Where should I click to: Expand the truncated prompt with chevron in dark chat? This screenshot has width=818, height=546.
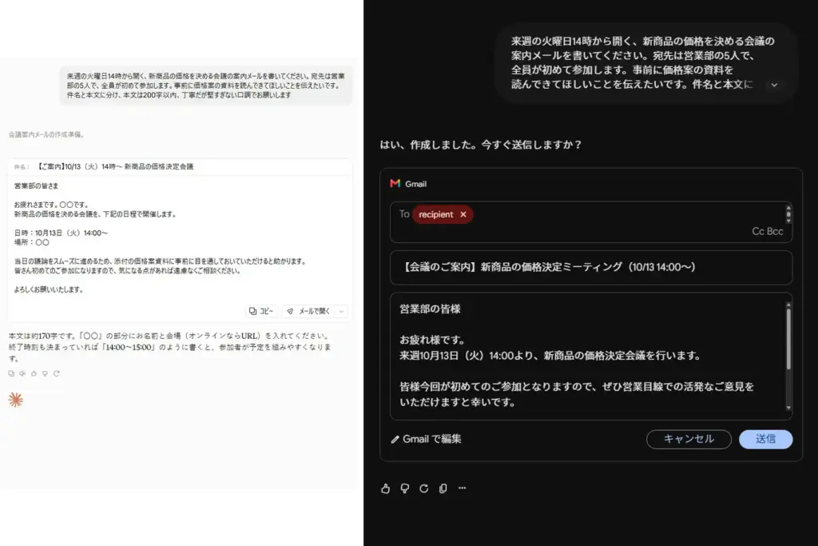point(774,85)
